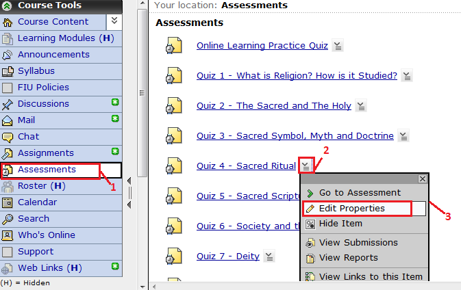Expand the Course Content double-chevron menu

pos(115,21)
